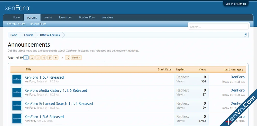Focus the Search input field
This screenshot has height=126, width=257.
219,27
